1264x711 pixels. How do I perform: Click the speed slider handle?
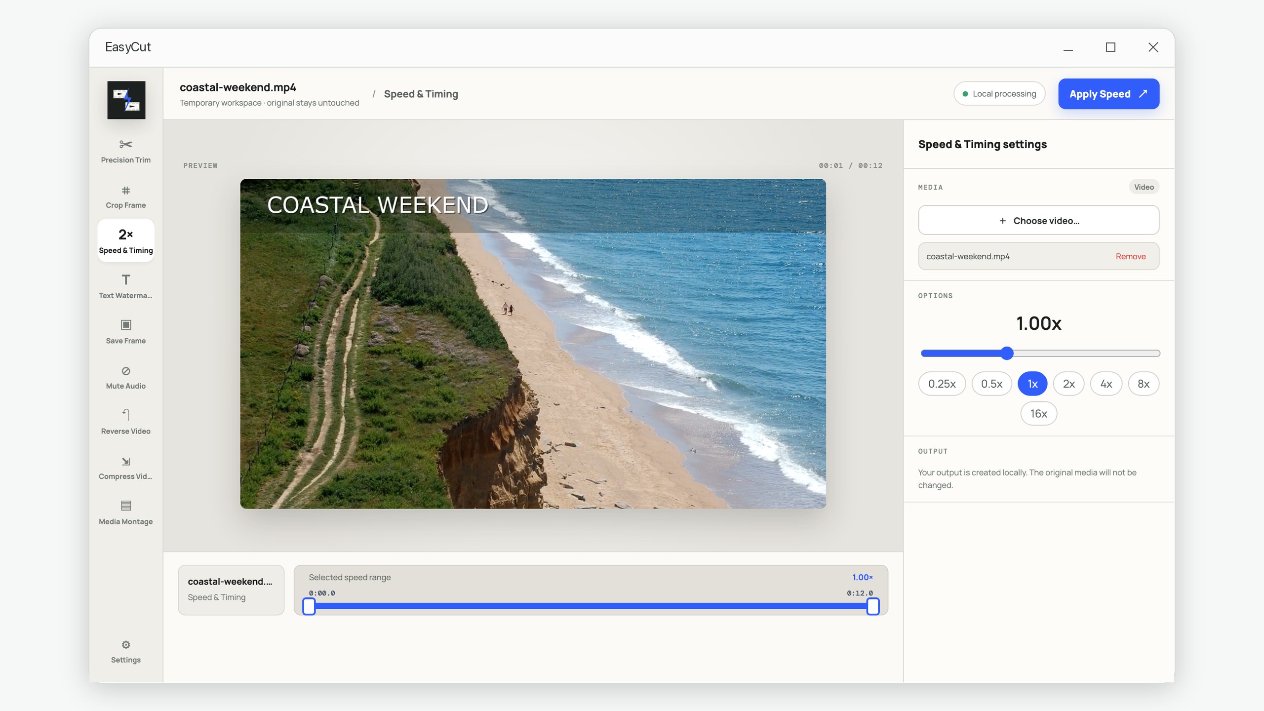pos(1007,353)
